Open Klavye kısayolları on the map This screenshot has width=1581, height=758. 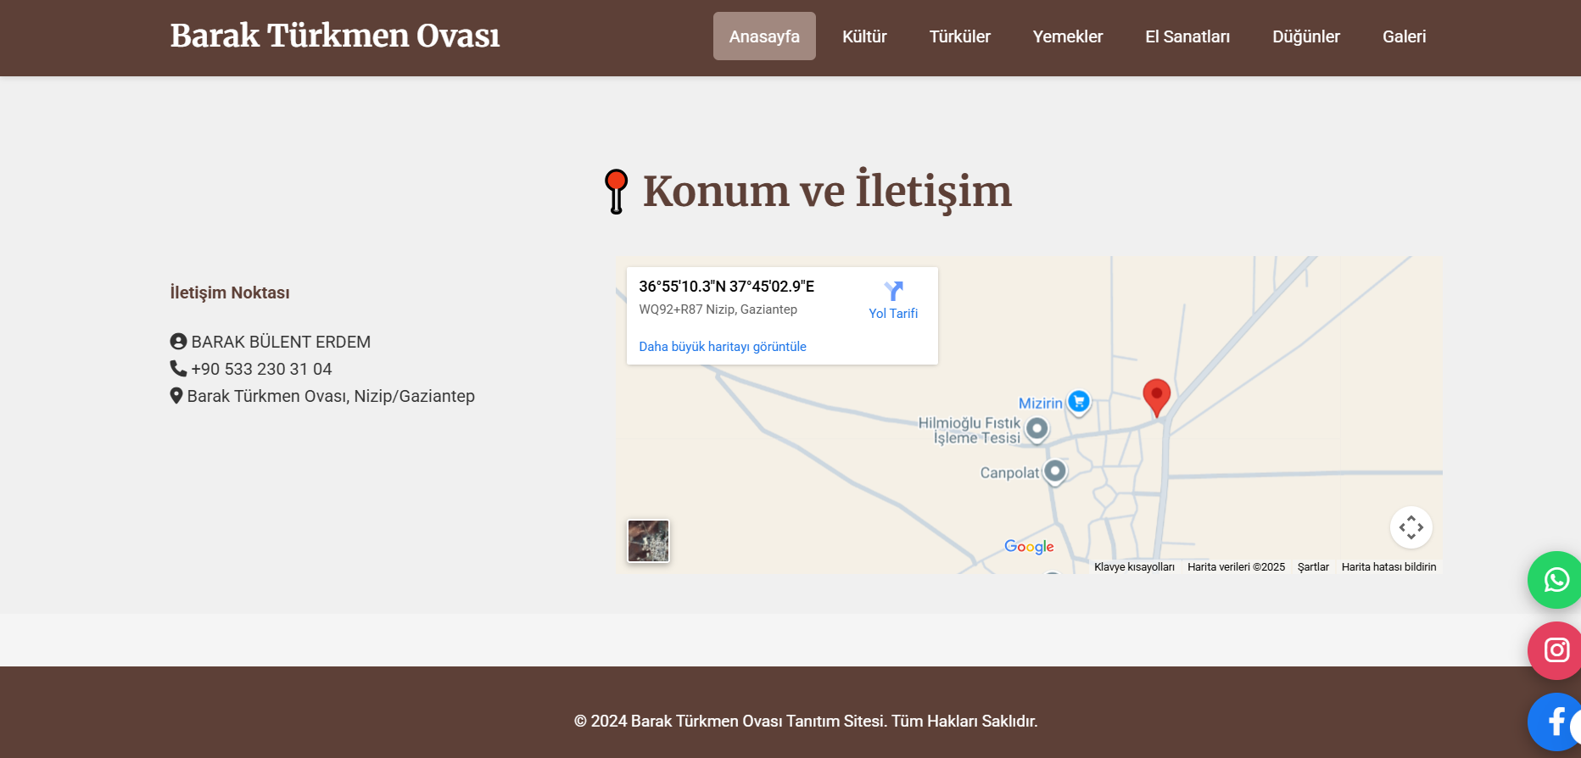pyautogui.click(x=1134, y=566)
